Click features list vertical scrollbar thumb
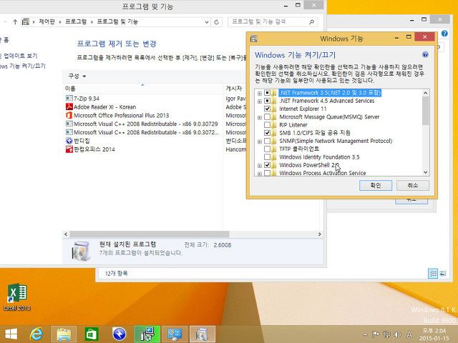 [x=426, y=111]
